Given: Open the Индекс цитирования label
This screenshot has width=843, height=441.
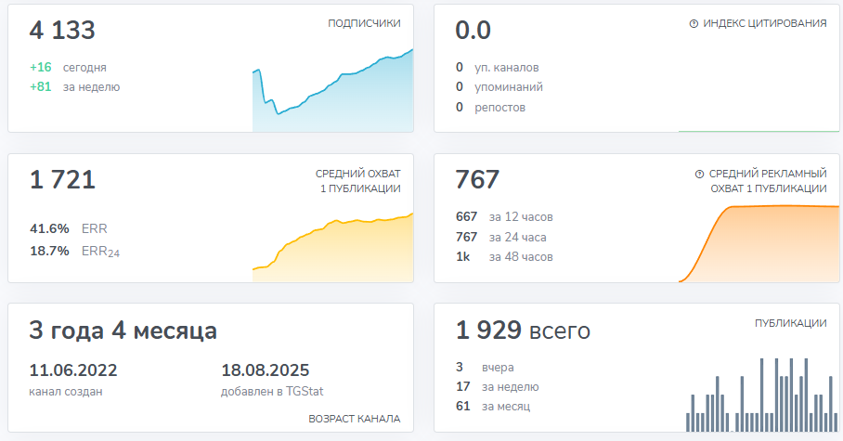Looking at the screenshot, I should tap(764, 23).
